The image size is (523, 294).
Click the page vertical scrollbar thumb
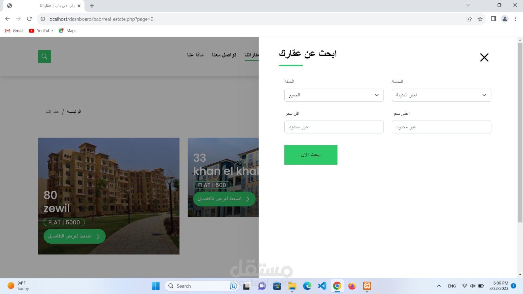(x=520, y=131)
